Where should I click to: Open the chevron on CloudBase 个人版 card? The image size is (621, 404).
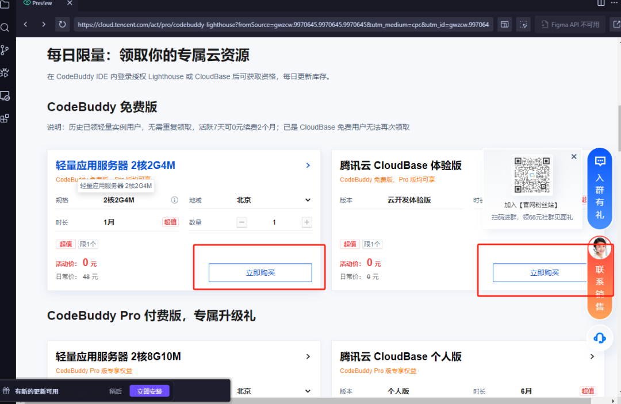coord(592,356)
